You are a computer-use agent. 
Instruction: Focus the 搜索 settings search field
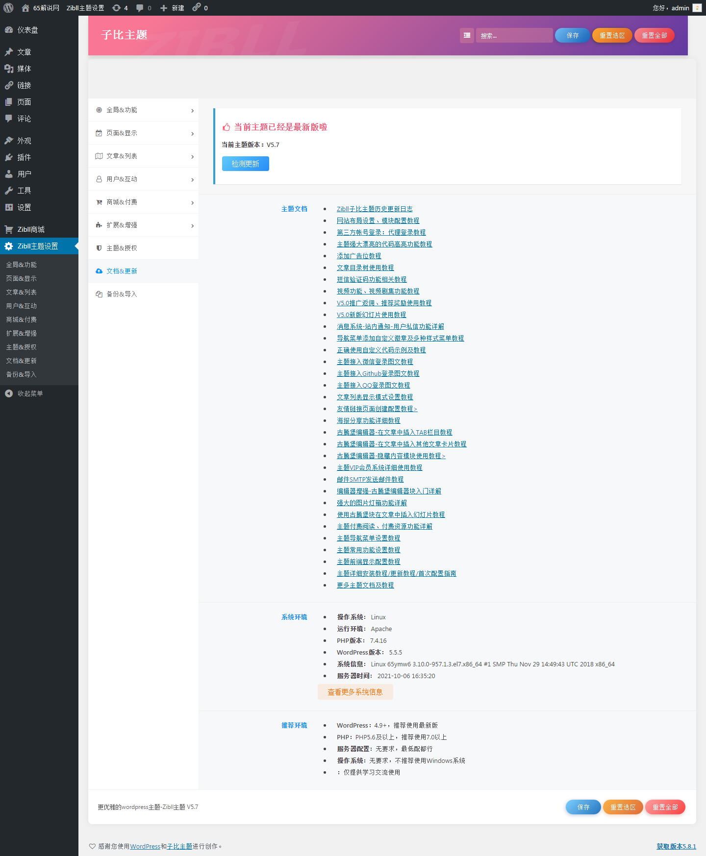pos(514,35)
